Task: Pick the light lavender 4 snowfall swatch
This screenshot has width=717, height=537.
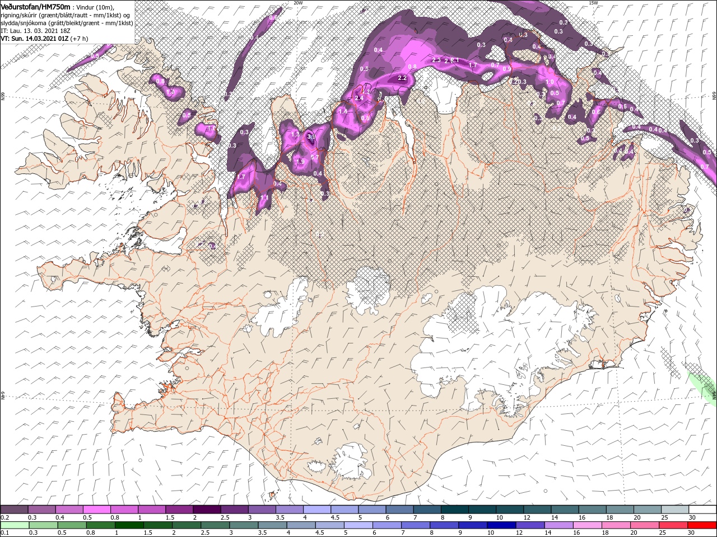Action: click(316, 510)
